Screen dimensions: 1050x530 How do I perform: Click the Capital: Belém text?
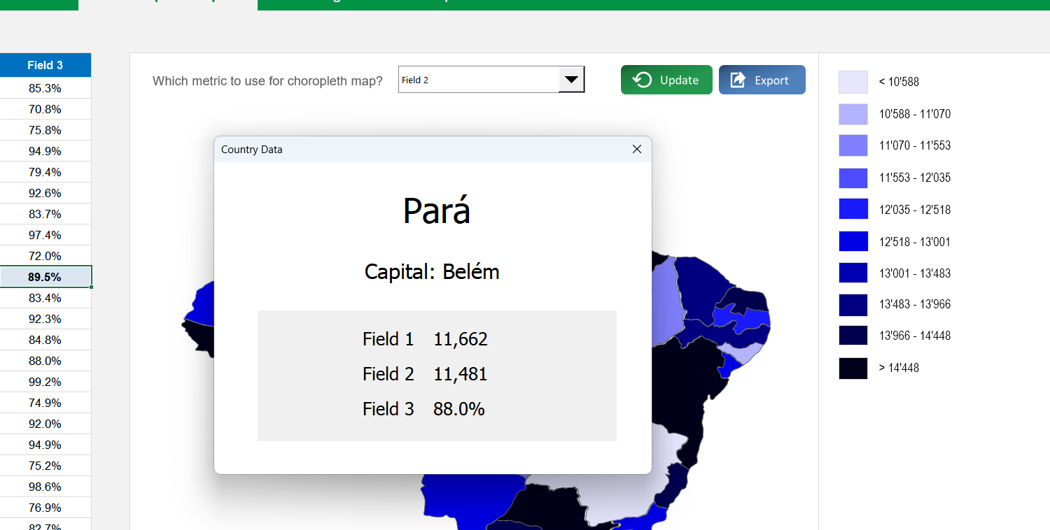tap(431, 272)
